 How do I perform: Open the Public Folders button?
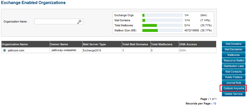click(x=234, y=77)
